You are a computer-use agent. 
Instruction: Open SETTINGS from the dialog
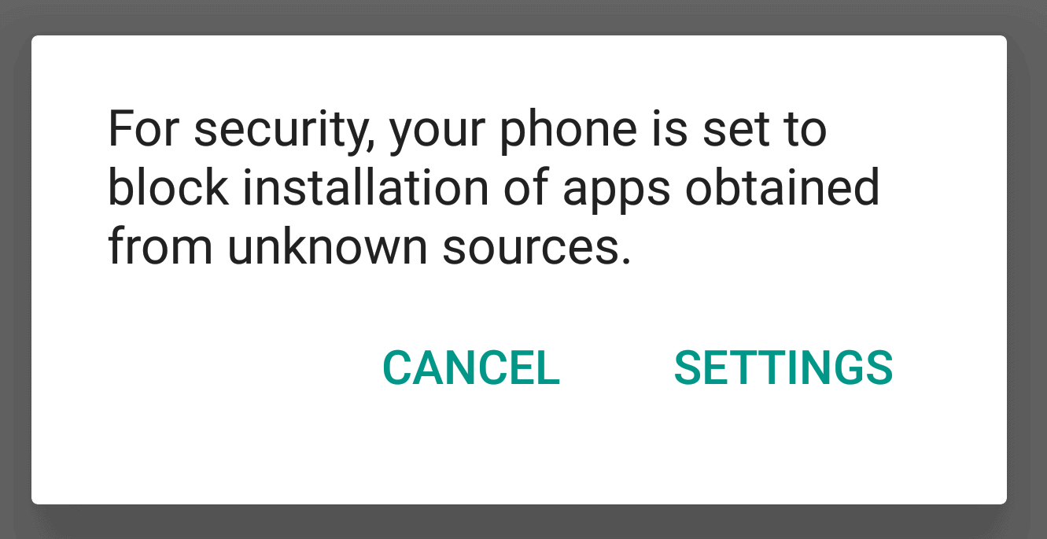point(783,367)
